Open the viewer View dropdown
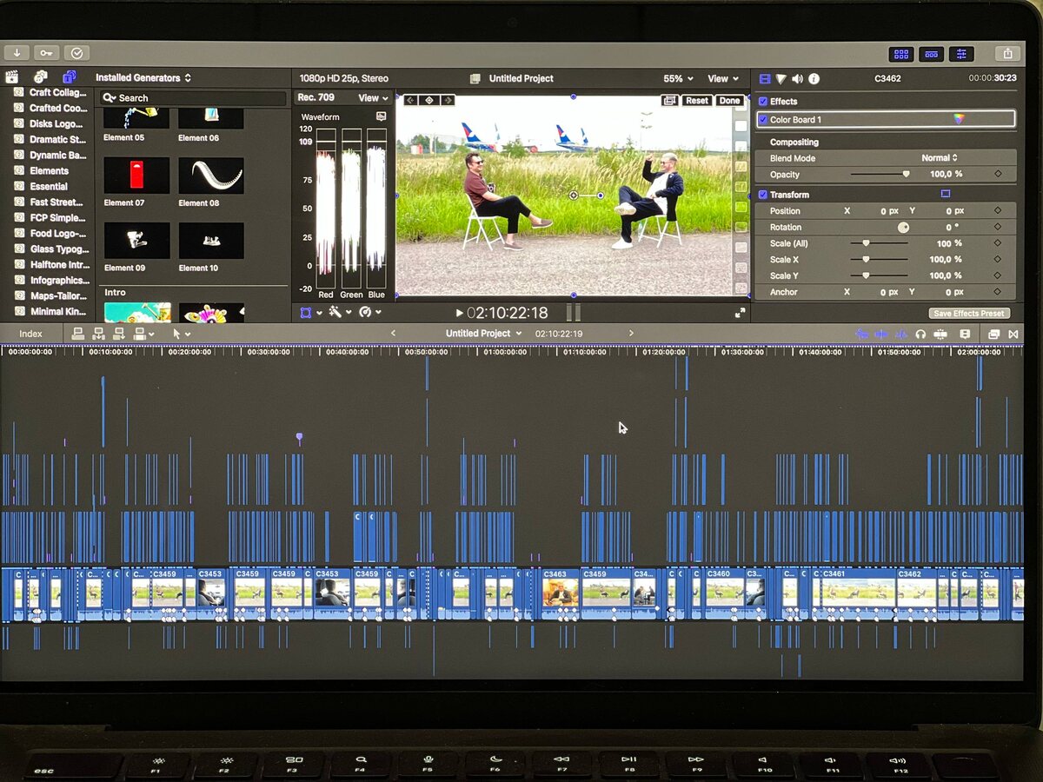This screenshot has height=782, width=1043. pyautogui.click(x=723, y=78)
